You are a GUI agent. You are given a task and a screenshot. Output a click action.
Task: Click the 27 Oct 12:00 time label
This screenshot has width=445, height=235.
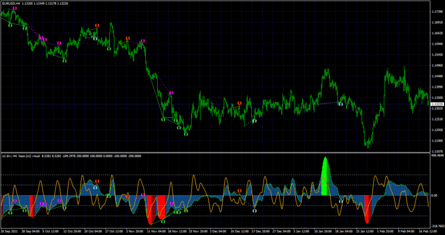114,231
